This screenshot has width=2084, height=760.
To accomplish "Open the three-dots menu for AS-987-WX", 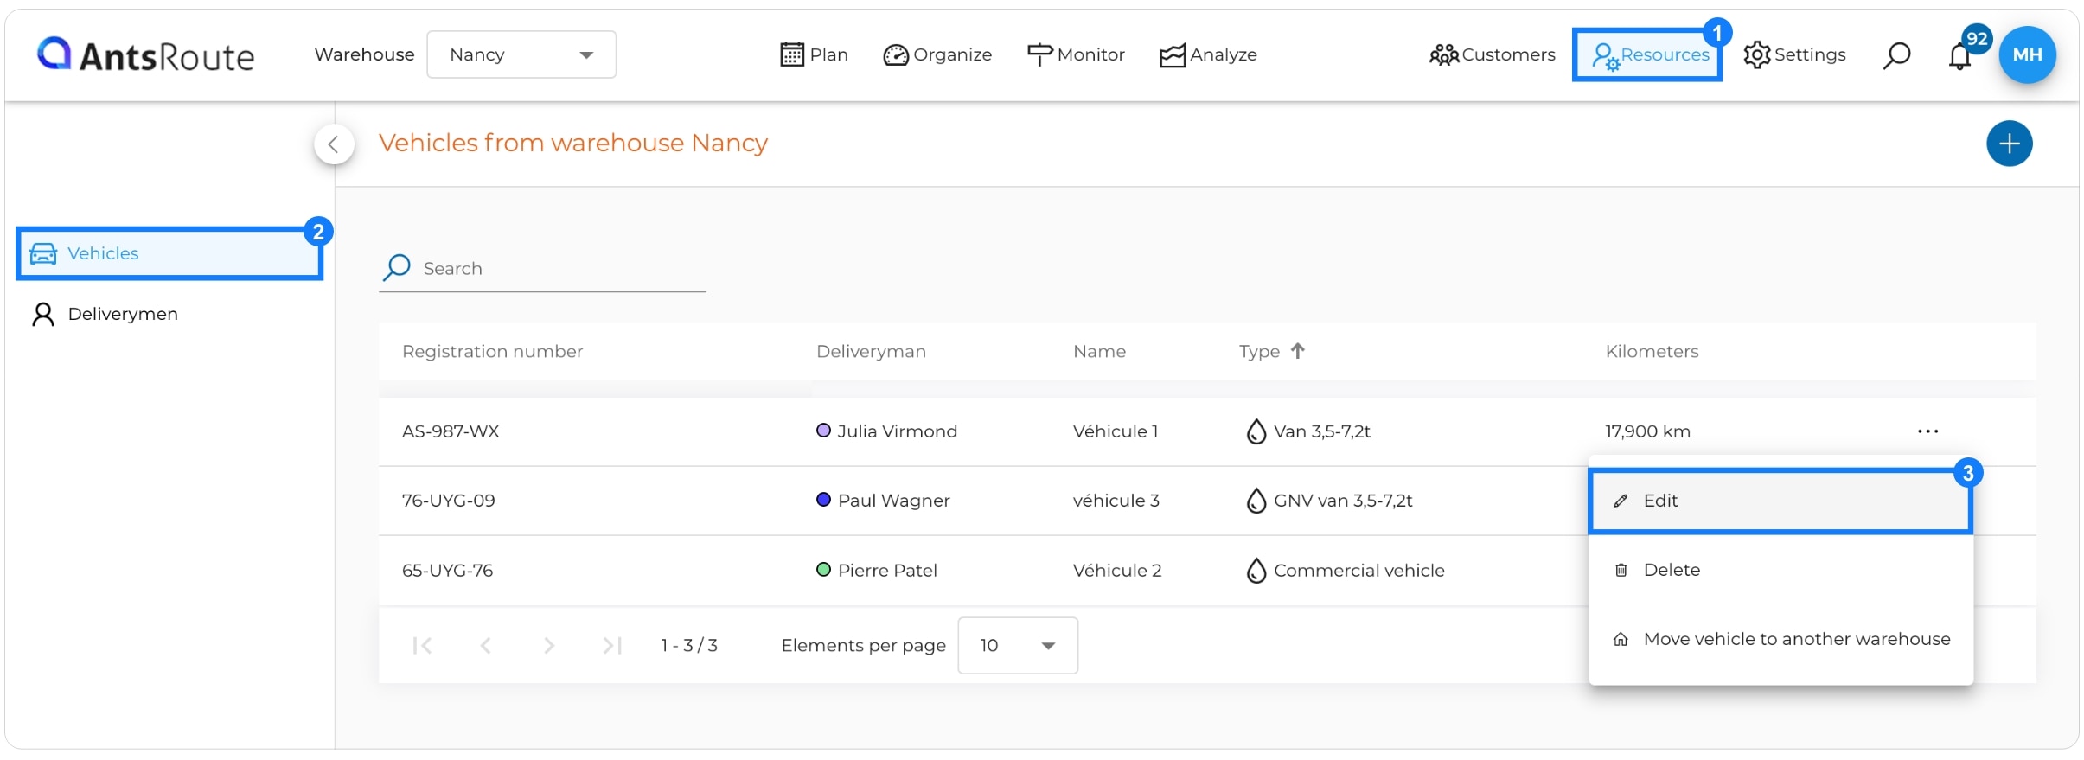I will pos(1927,431).
